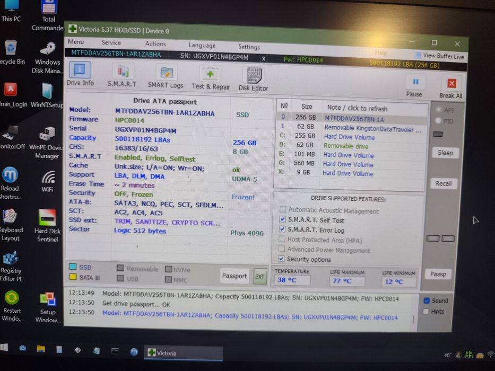The width and height of the screenshot is (495, 371).
Task: Open WiFi desktop icon
Action: point(48,181)
